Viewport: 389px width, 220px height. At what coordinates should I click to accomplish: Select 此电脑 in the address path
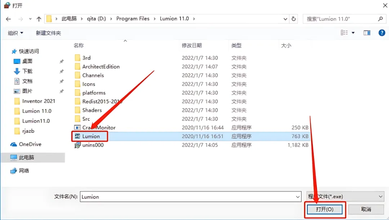[x=69, y=19]
